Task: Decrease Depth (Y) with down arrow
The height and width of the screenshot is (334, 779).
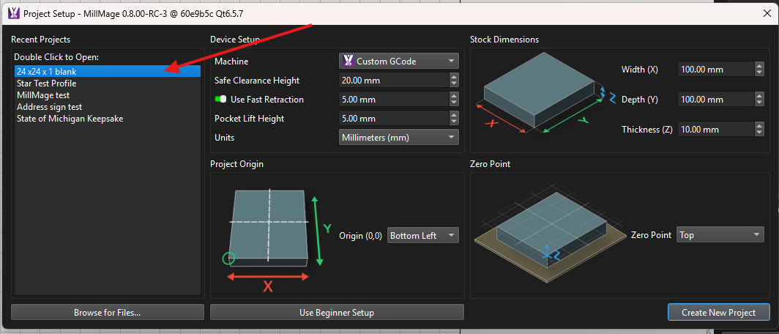Action: (x=759, y=103)
